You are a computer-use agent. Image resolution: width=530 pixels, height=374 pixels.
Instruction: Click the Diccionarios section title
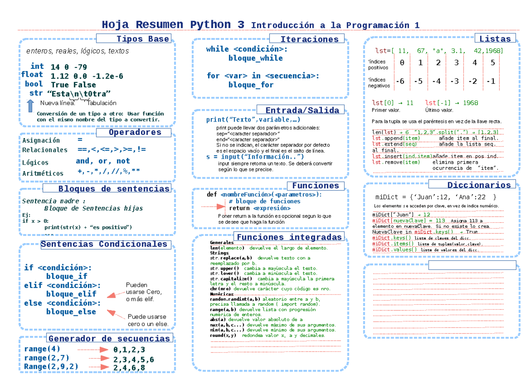coord(472,185)
